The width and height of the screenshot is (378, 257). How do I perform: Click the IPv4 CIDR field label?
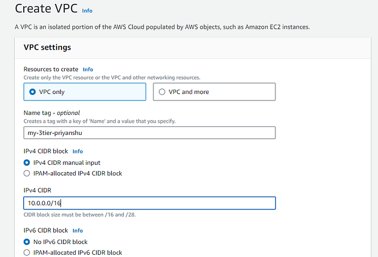pyautogui.click(x=37, y=190)
